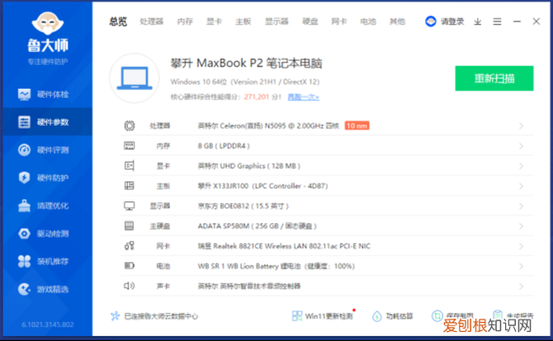553x341 pixels.
Task: Open the hamburger main menu
Action: [x=497, y=21]
